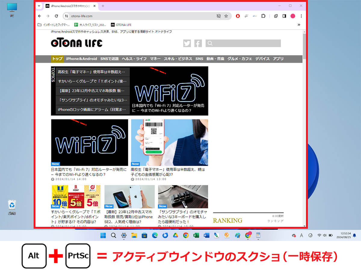This screenshot has width=361, height=272.
Task: Open topic すかいらーくグループで「Tポイント/楽
Action: point(93,81)
